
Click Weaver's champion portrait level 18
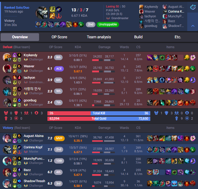click(x=7, y=68)
